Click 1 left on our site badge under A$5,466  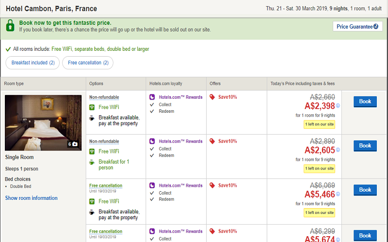point(319,213)
